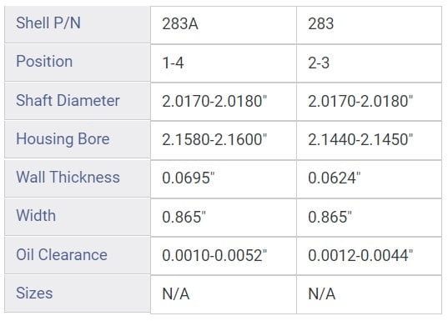Viewport: 448px width, 321px height.
Task: Select the N/A cell under 283A
Action: (x=224, y=294)
